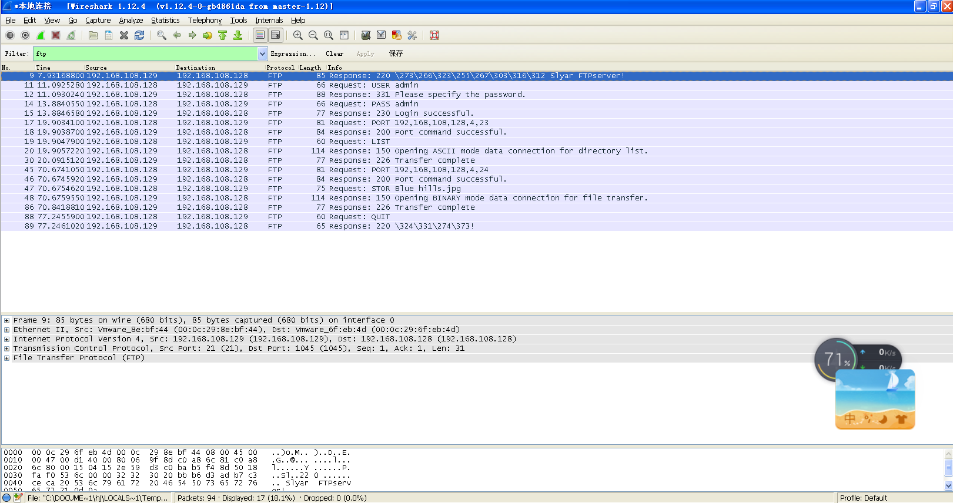Stop the running capture with the red square icon

pos(56,35)
